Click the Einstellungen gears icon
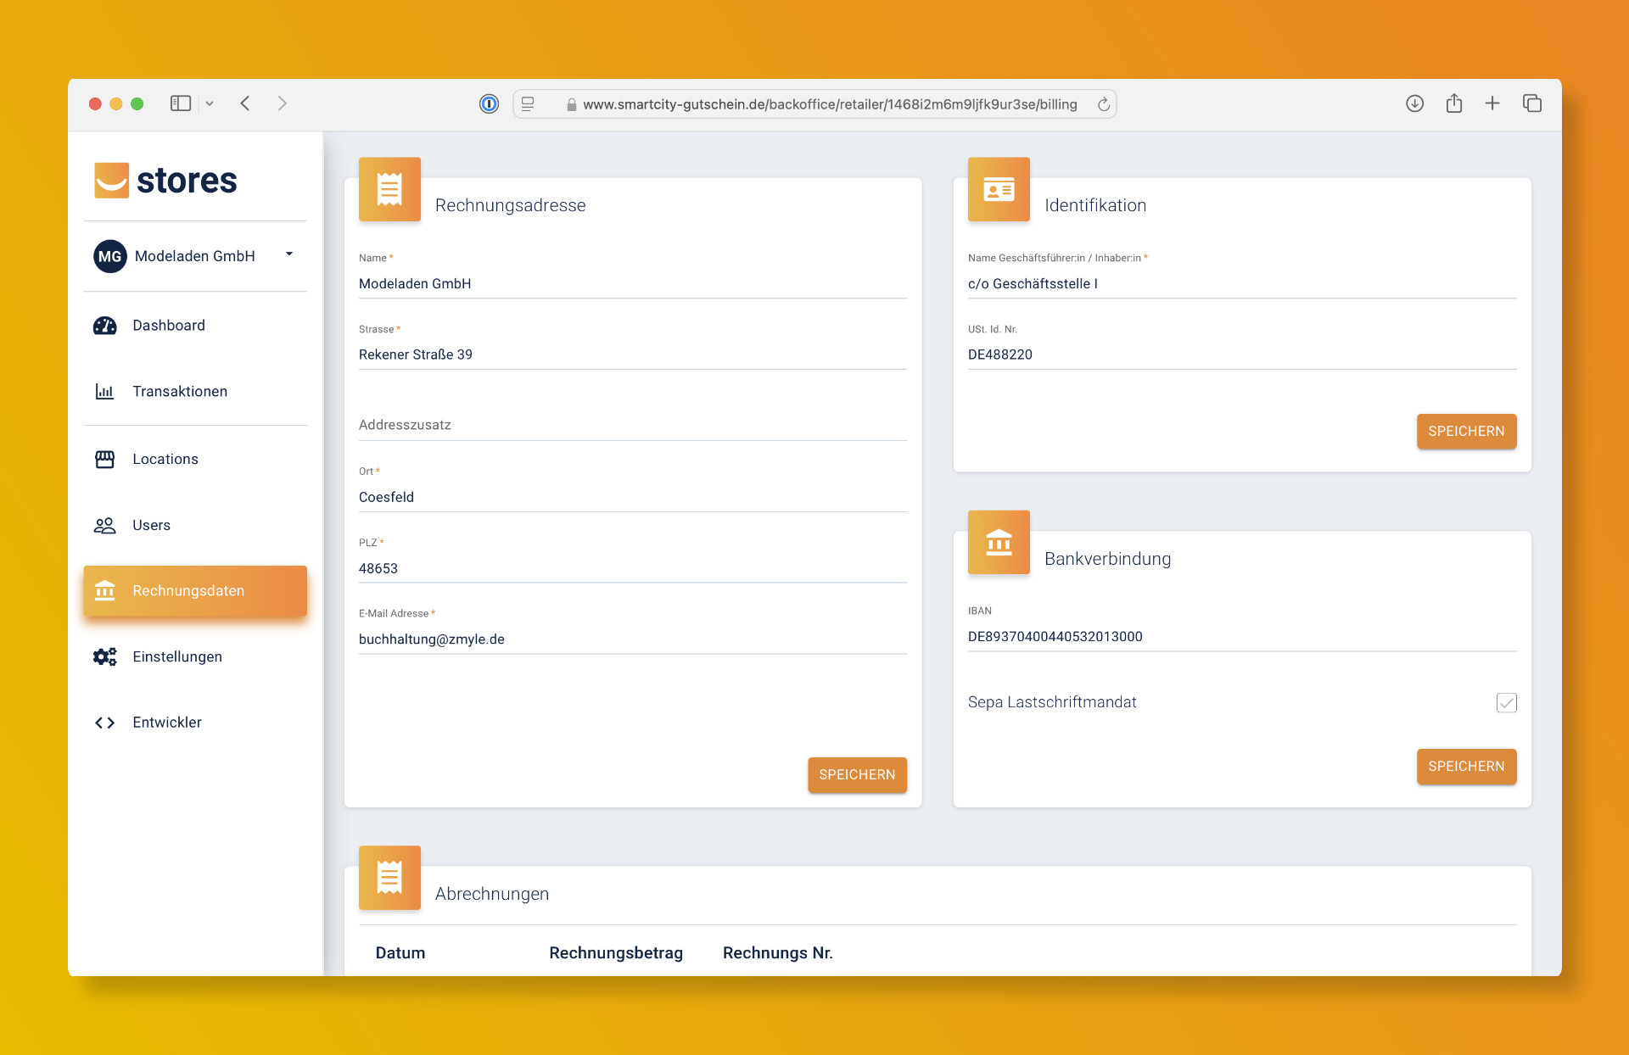This screenshot has height=1055, width=1629. click(104, 657)
